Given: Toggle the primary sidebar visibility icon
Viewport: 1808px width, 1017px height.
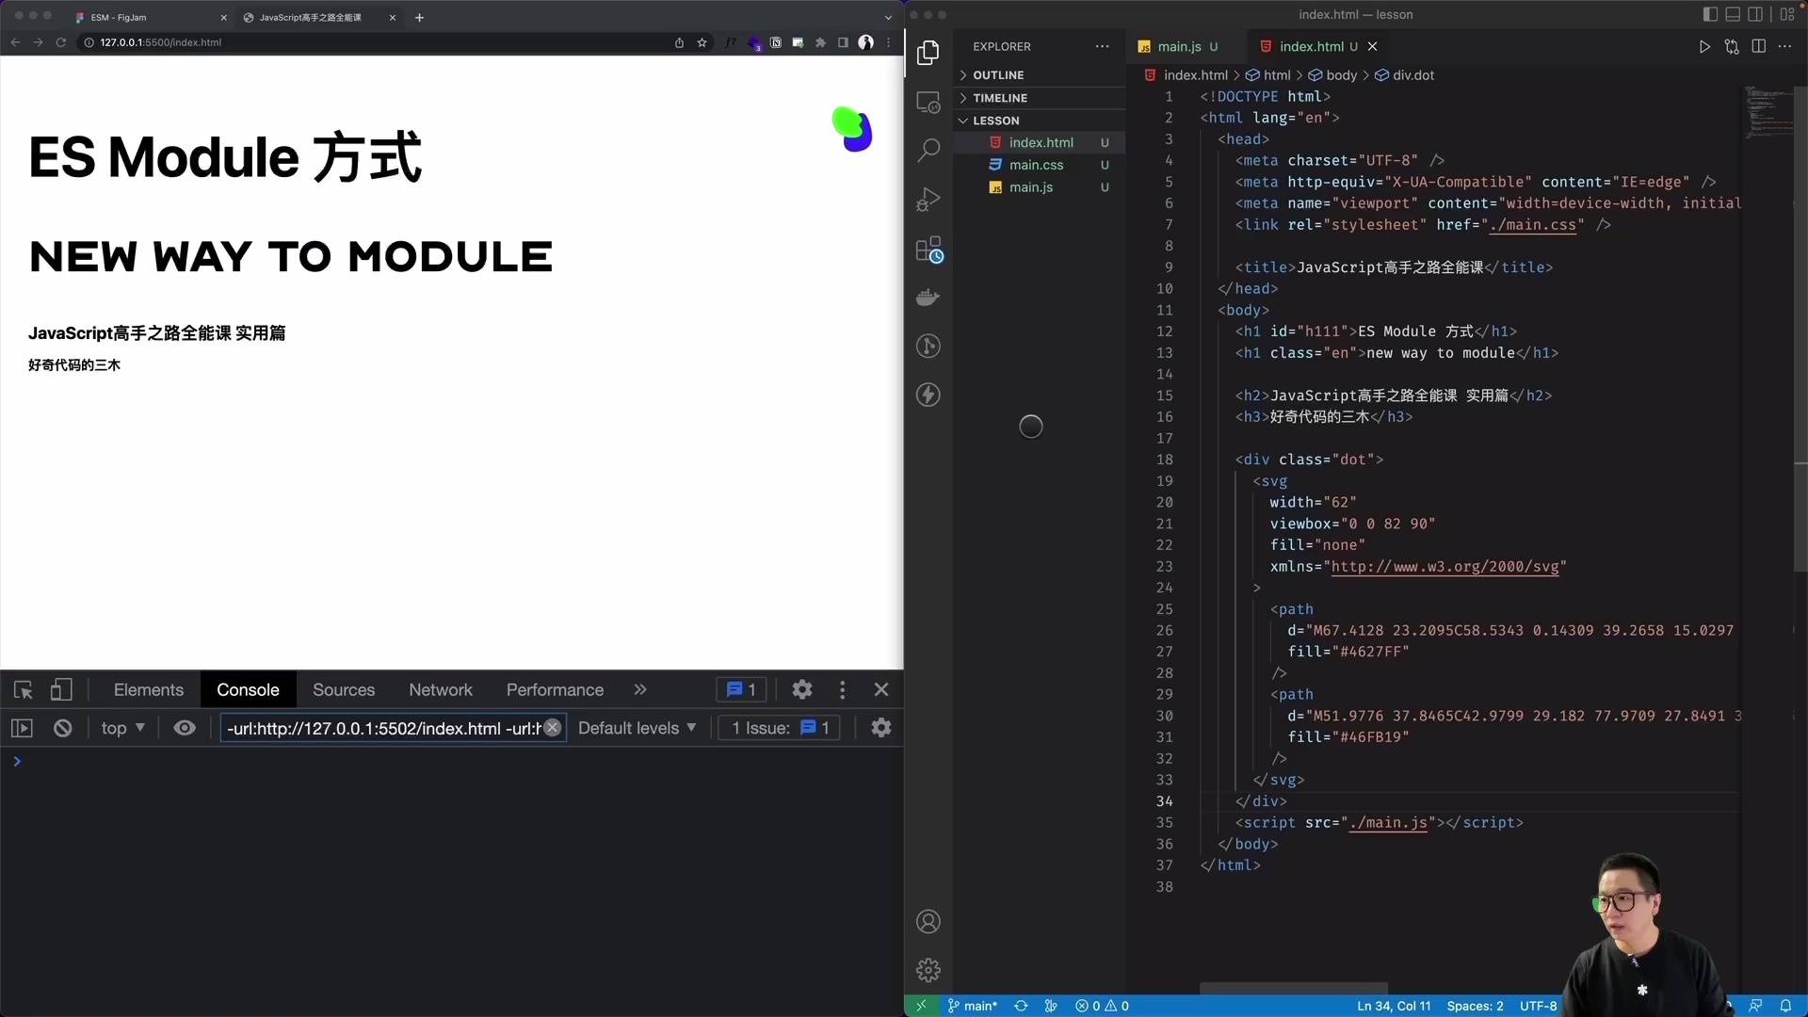Looking at the screenshot, I should (1709, 14).
